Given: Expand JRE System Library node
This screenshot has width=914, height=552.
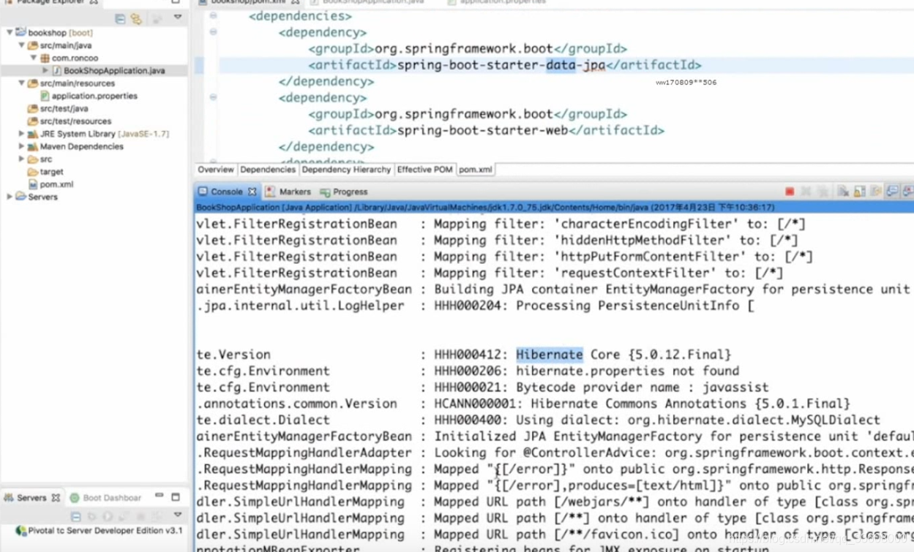Looking at the screenshot, I should tap(21, 134).
